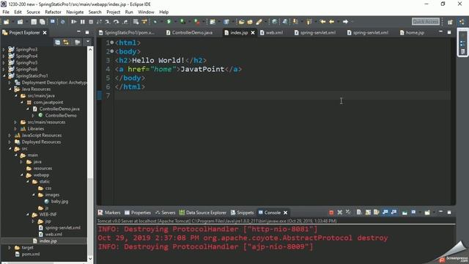Toggle Show Console on Standard Out change

(385, 213)
